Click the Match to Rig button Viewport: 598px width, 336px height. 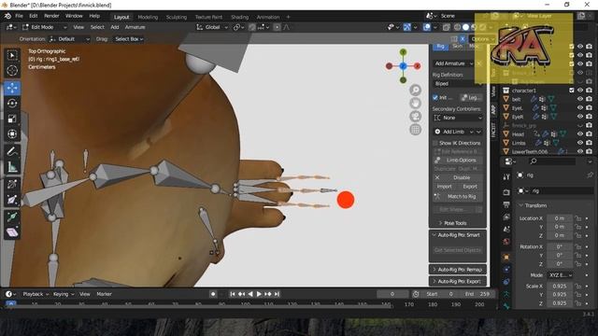coord(458,197)
